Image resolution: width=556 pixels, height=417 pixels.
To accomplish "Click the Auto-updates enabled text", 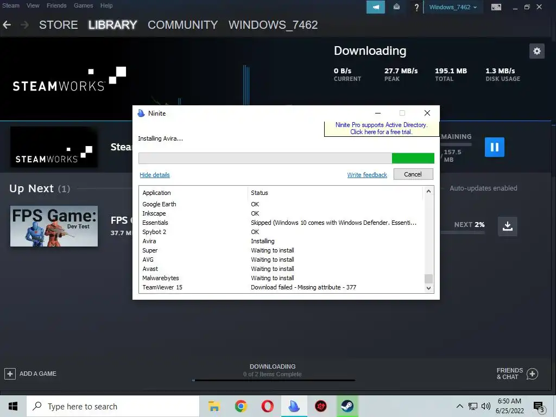I will click(x=483, y=188).
